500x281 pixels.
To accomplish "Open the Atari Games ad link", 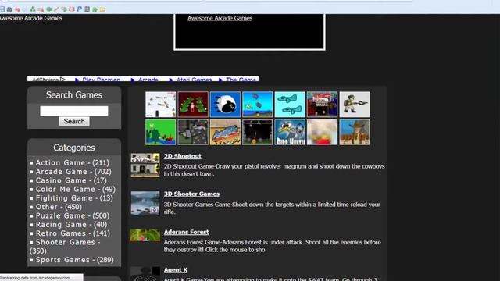I will (x=195, y=80).
